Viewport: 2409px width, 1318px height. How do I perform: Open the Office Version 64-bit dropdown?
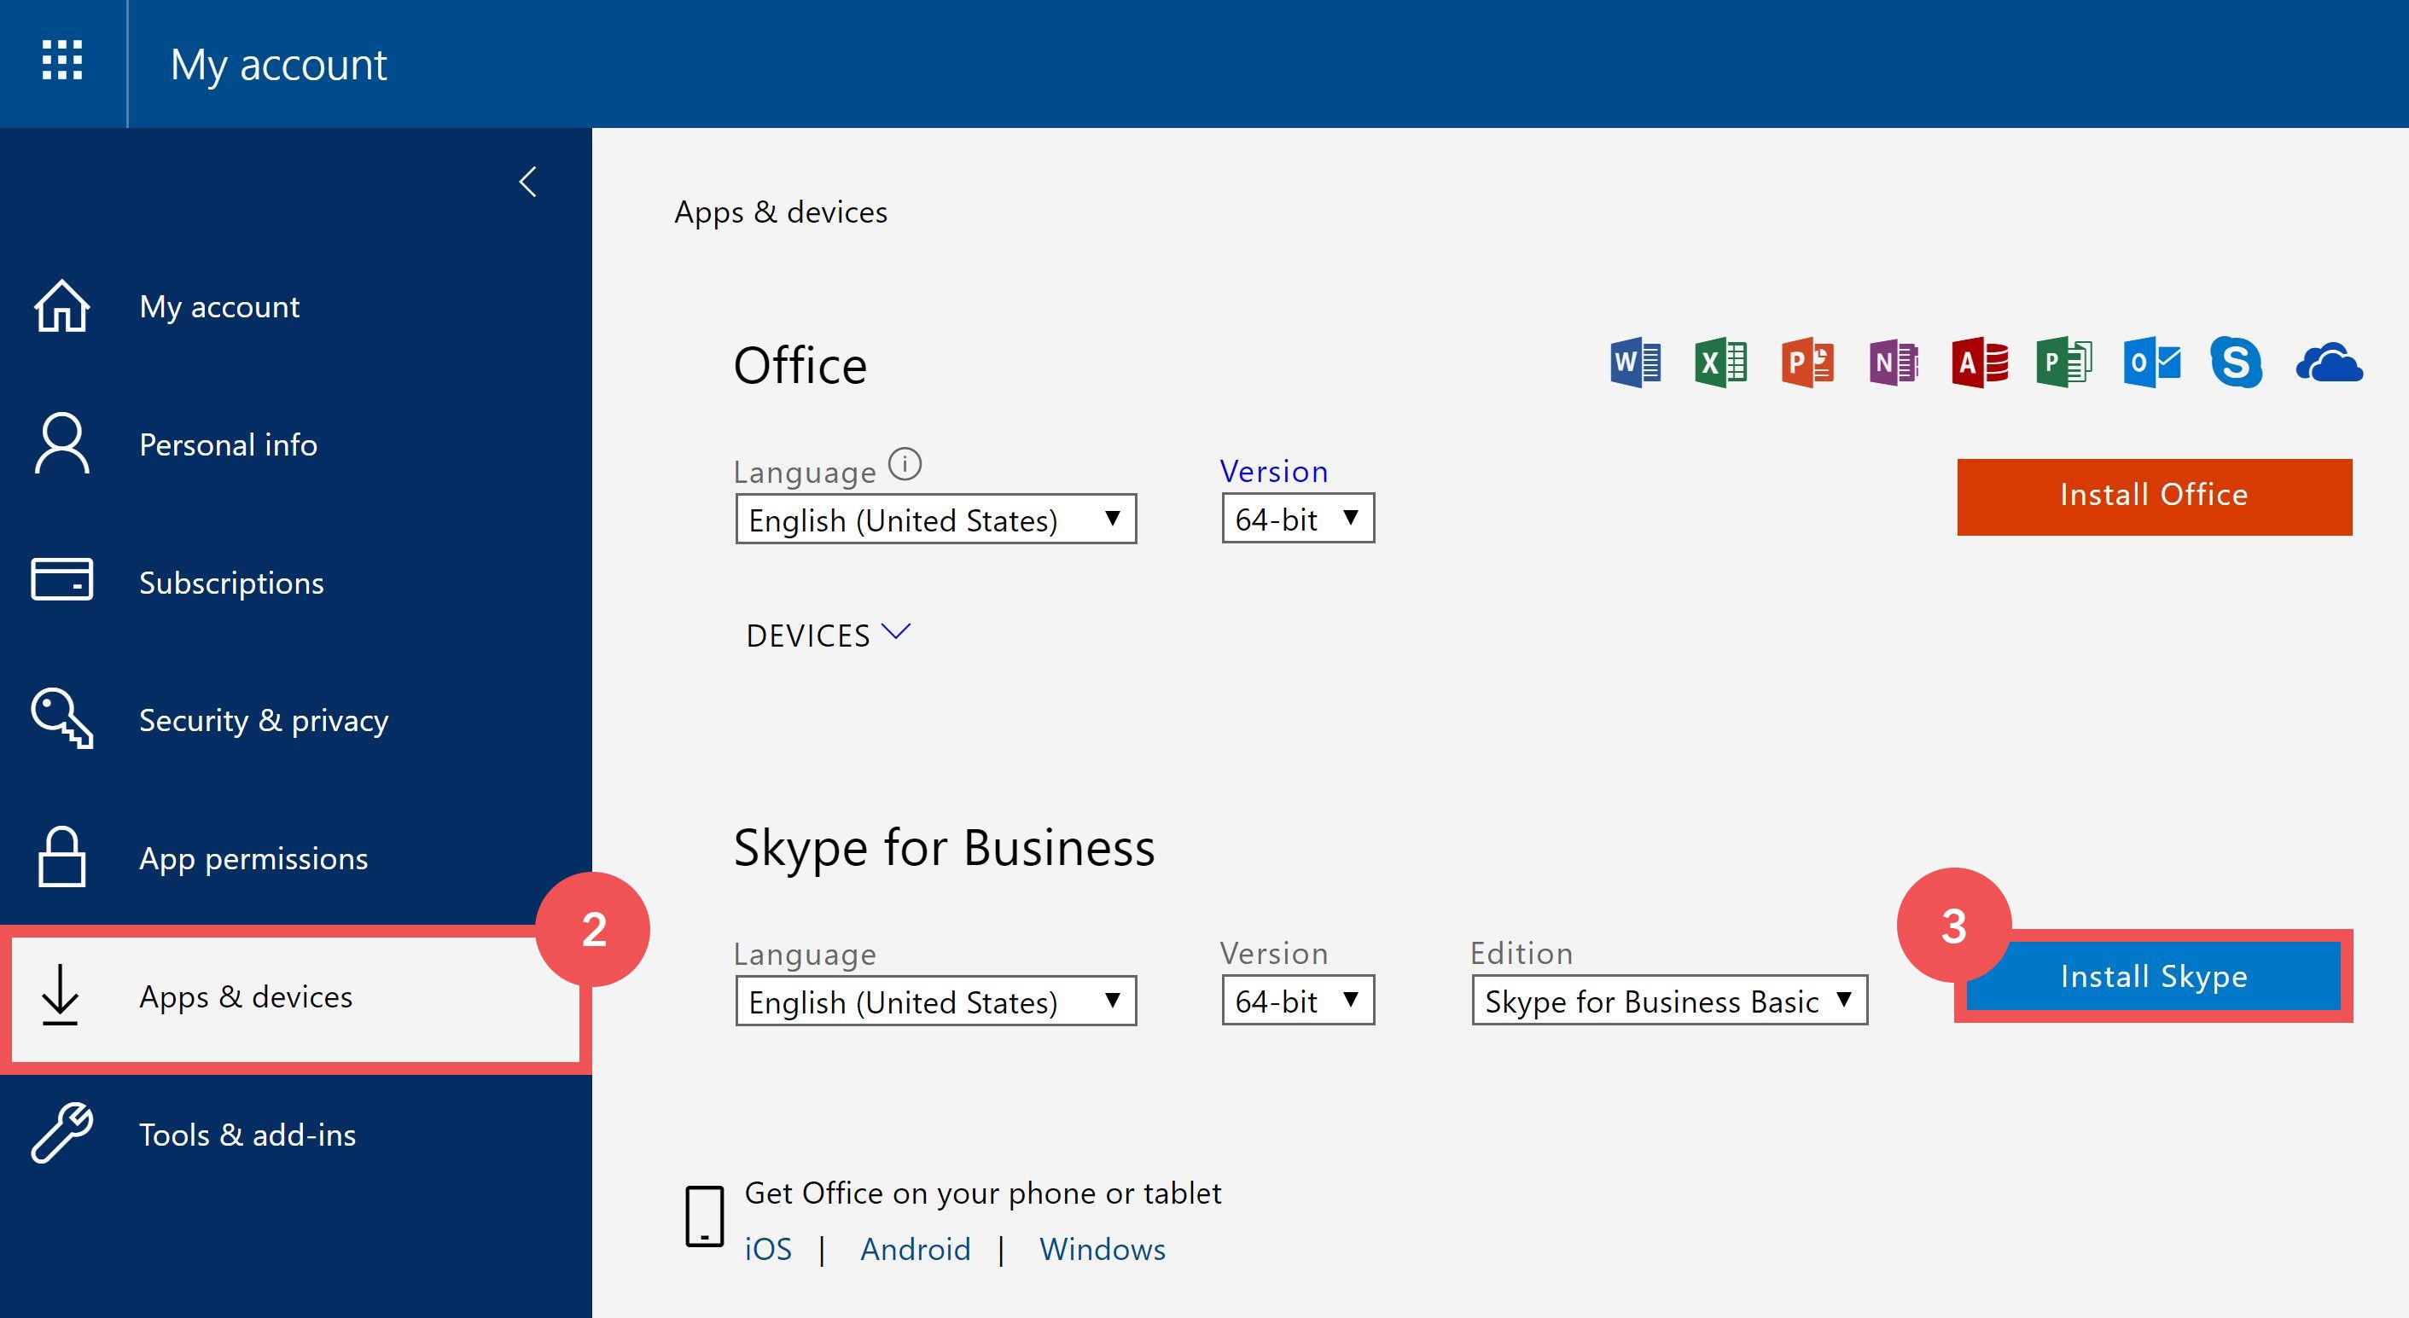(1297, 519)
